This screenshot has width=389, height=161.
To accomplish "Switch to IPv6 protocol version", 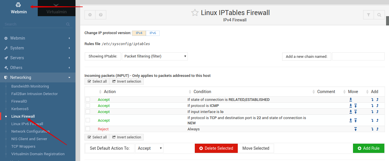I will click(153, 33).
